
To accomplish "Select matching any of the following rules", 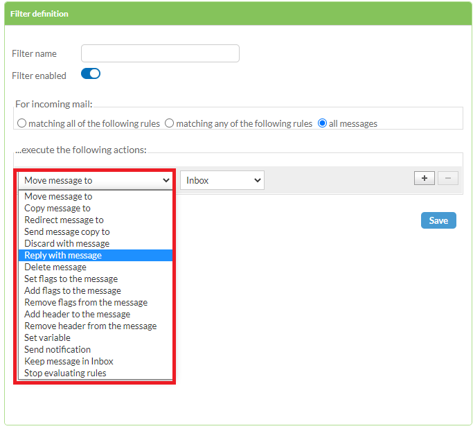I will 169,123.
